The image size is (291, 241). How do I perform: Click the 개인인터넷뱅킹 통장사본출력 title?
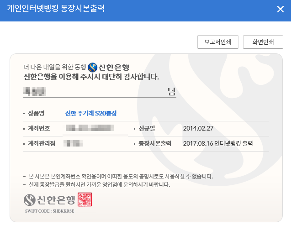[x=56, y=8]
